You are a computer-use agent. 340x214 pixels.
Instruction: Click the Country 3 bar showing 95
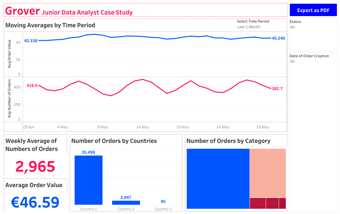(x=163, y=204)
